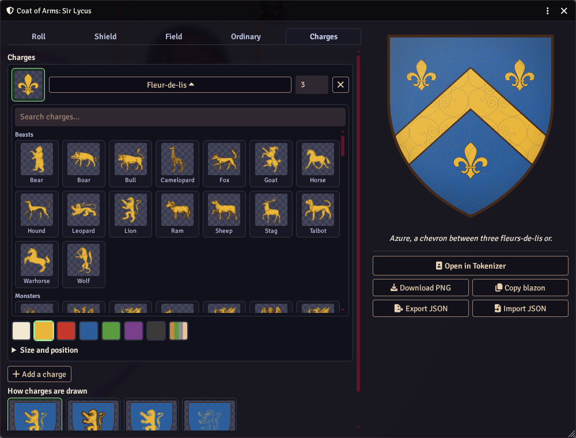Select the faded outline drawing style thumbnail
The image size is (576, 438).
[x=209, y=414]
